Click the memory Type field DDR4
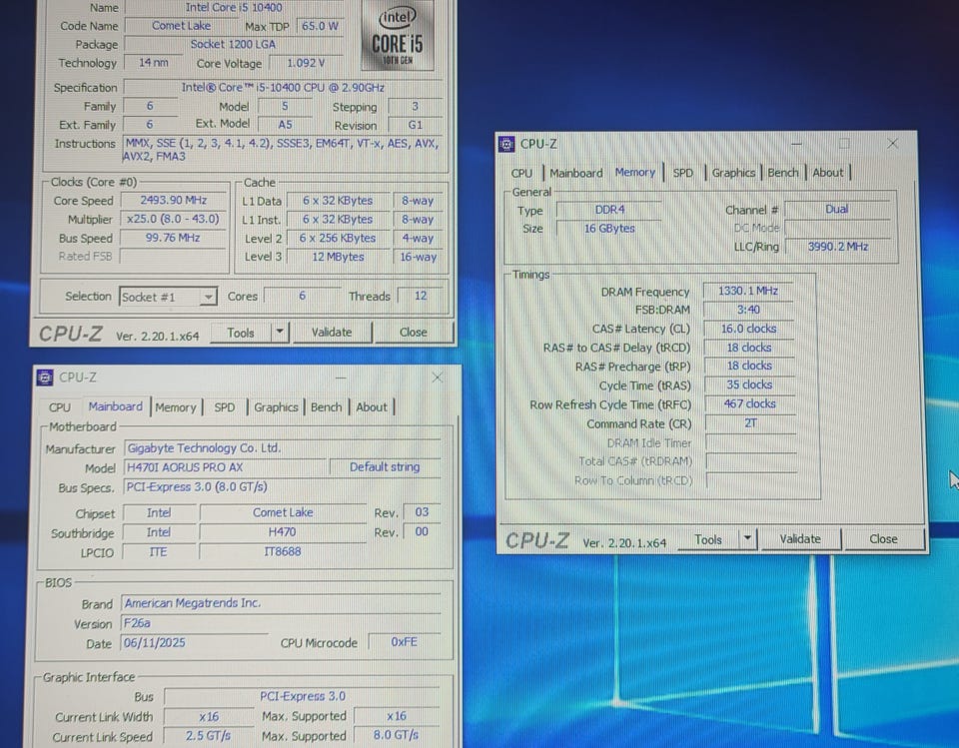The image size is (959, 748). coord(609,210)
